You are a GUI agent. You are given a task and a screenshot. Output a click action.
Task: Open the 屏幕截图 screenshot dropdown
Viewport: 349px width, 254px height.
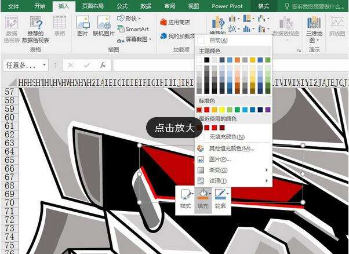(134, 39)
